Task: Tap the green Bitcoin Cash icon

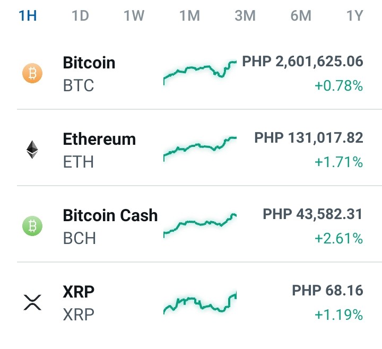Action: pos(32,226)
